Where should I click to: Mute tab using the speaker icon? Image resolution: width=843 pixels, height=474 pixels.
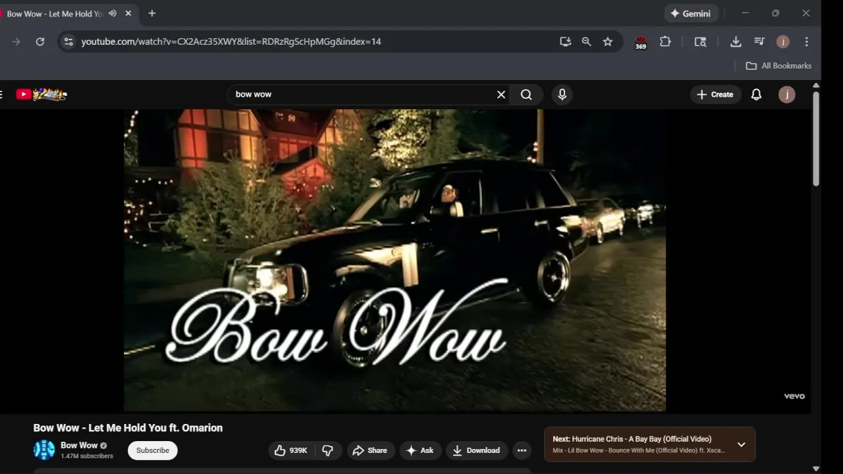point(113,13)
